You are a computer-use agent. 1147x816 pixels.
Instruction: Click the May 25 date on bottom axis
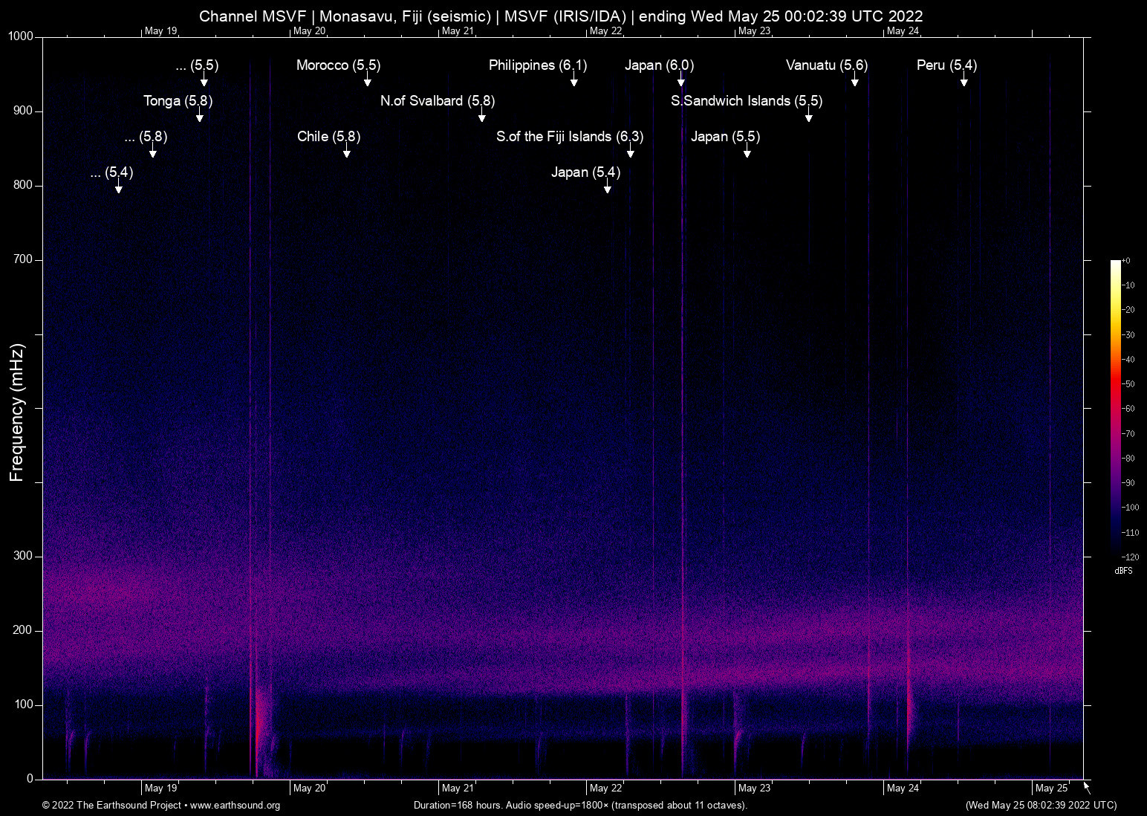click(1051, 789)
